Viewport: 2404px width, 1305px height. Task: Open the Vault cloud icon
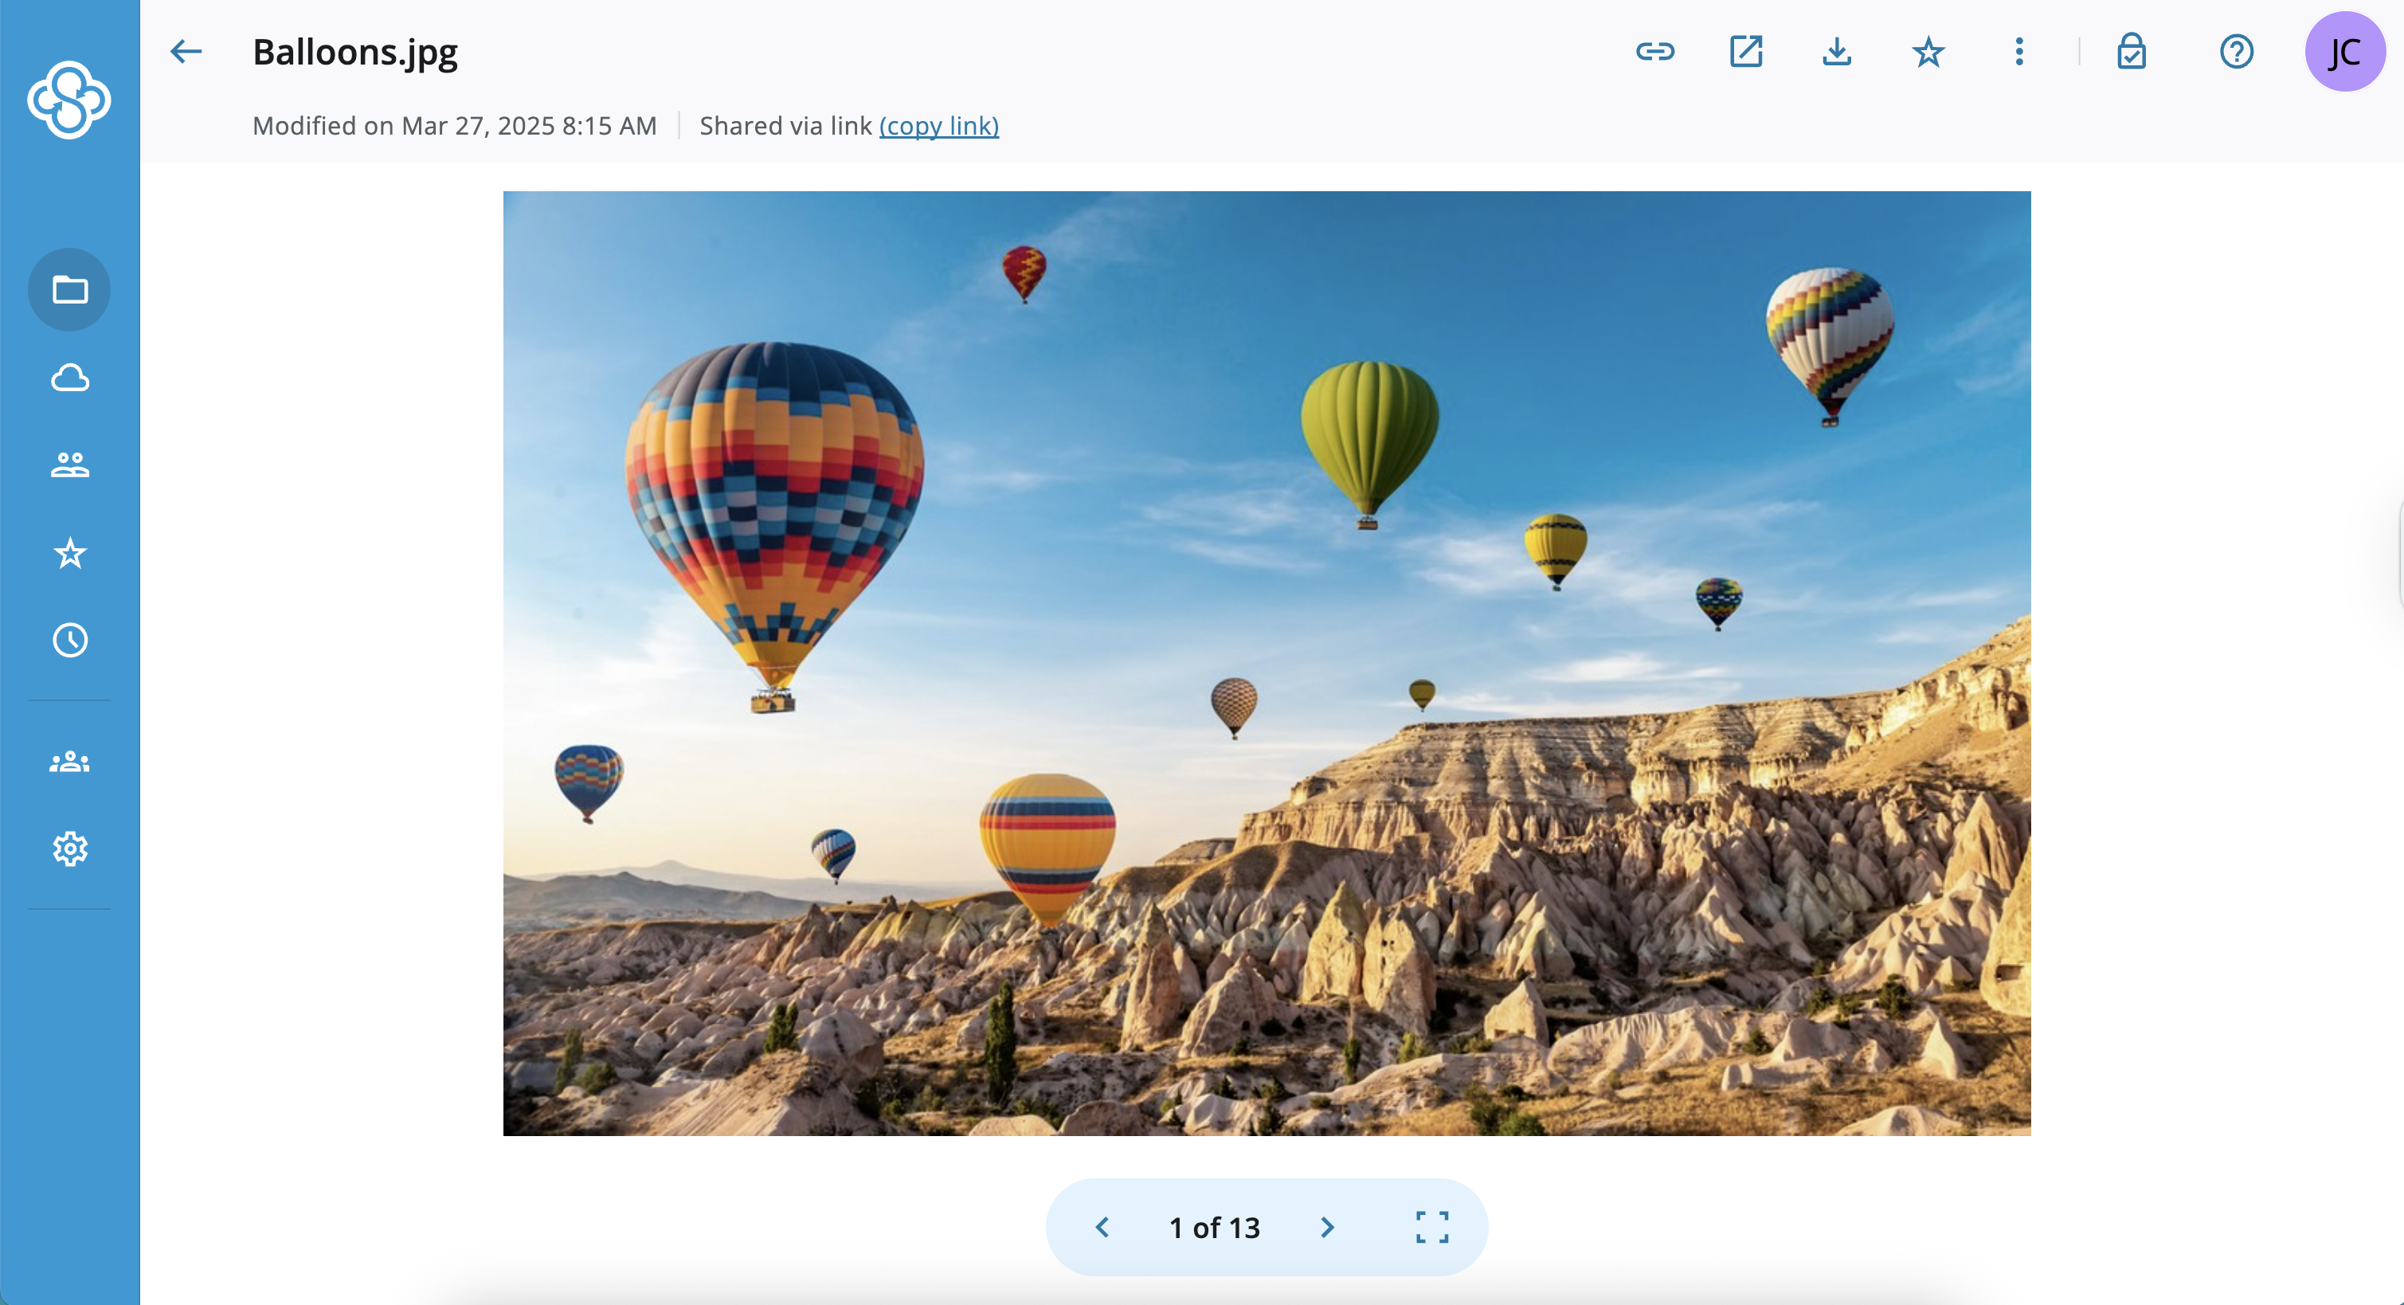coord(70,377)
